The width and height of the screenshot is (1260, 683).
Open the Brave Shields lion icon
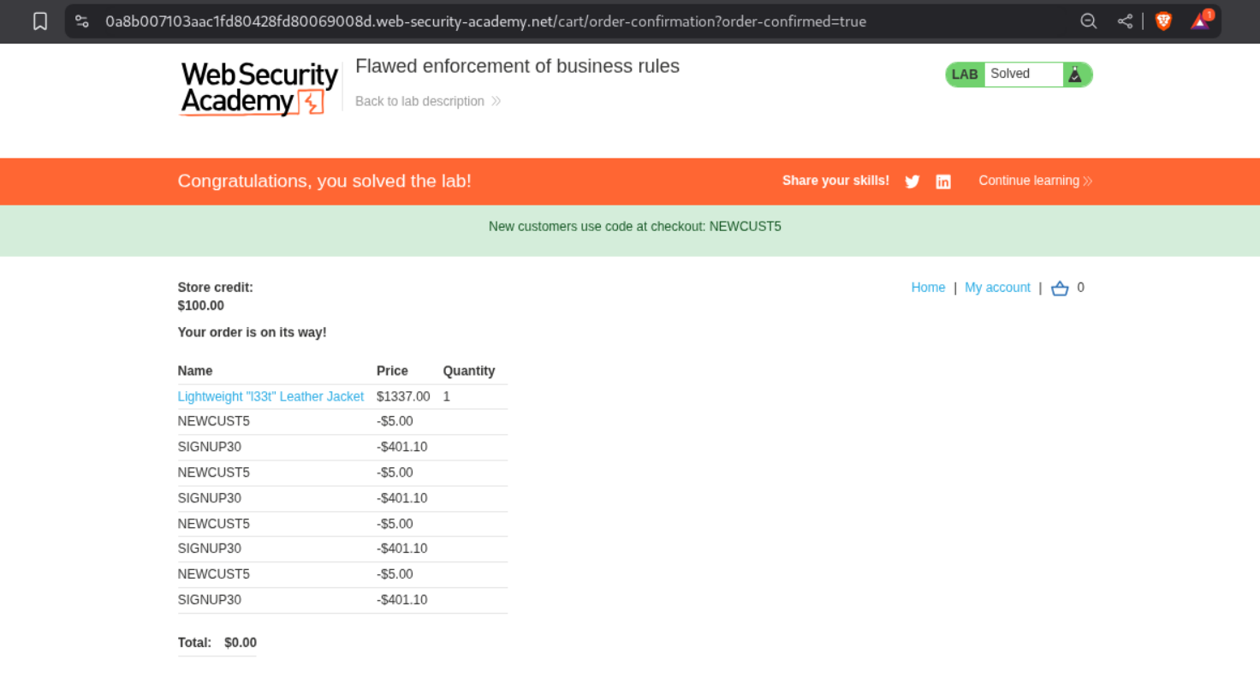coord(1163,21)
